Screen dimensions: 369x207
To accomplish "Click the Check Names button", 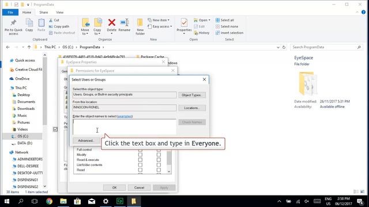I will click(x=192, y=122).
